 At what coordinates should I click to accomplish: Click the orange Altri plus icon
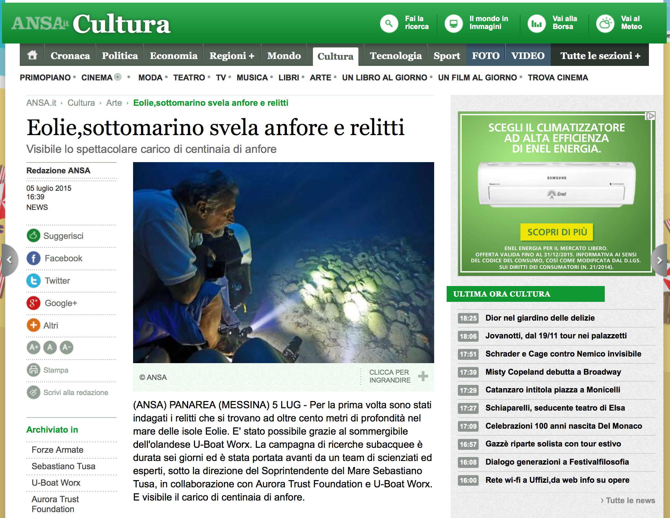pyautogui.click(x=33, y=325)
